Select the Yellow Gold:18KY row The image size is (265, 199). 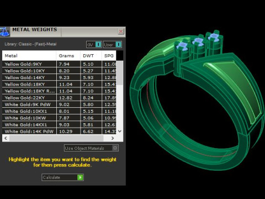[x=59, y=84]
